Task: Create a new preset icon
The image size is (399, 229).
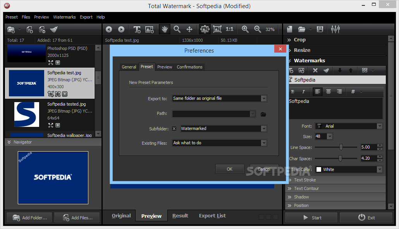Action: click(x=290, y=29)
